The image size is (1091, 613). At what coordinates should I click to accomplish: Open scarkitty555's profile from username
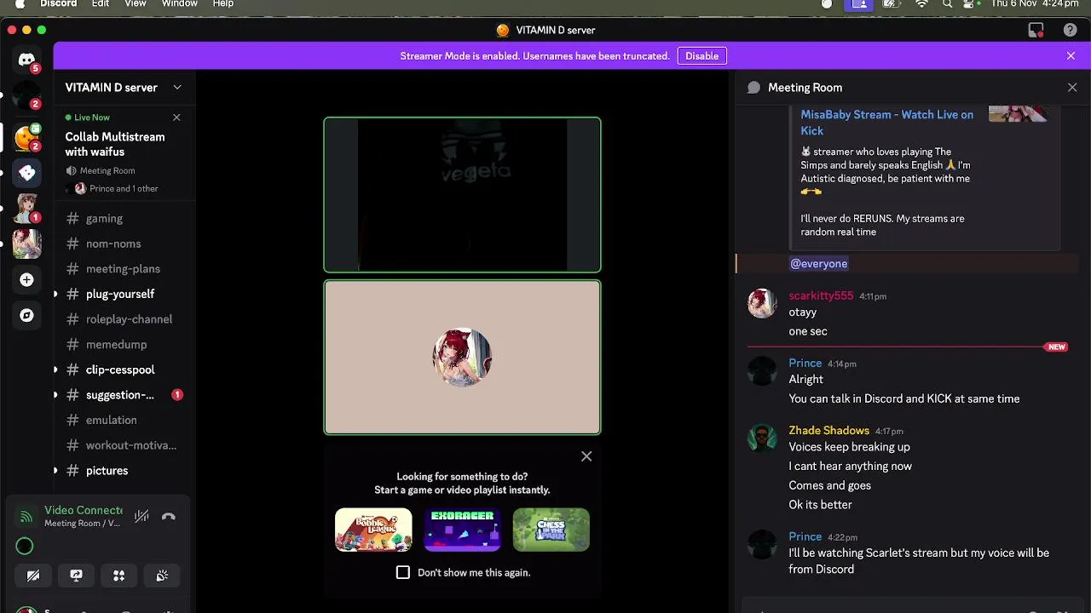click(821, 295)
